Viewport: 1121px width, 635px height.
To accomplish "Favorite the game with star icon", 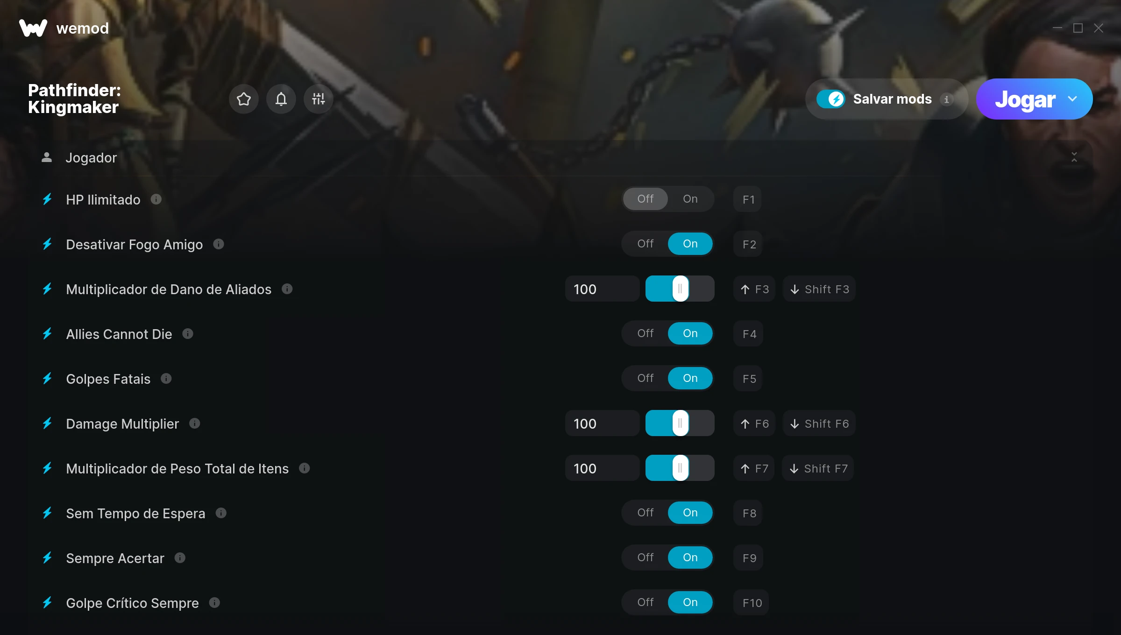I will [x=244, y=99].
